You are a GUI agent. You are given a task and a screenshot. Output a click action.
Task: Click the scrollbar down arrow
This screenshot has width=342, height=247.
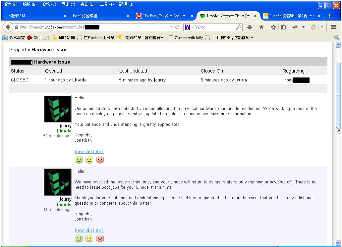338,243
